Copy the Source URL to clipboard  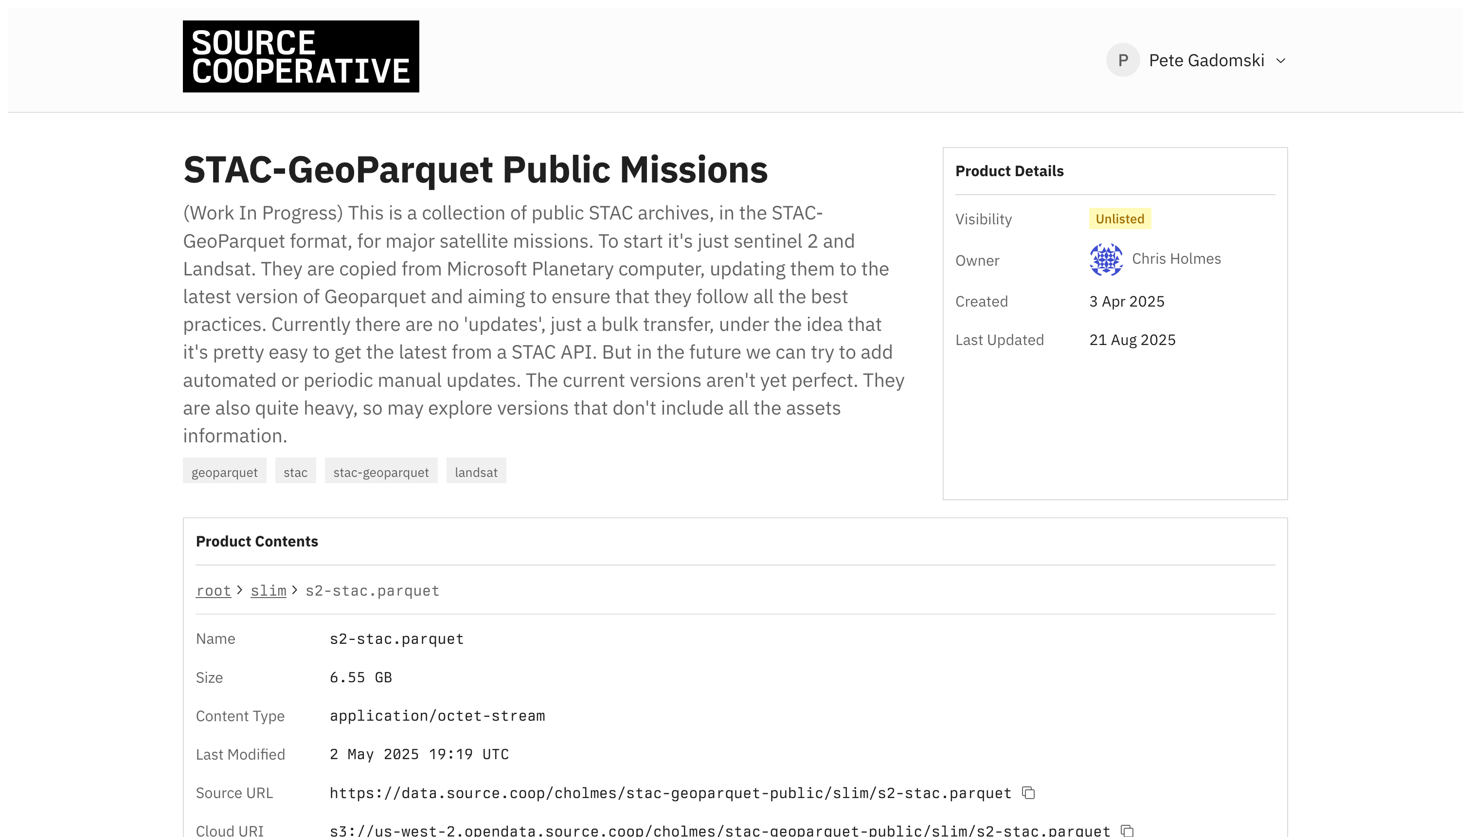click(x=1028, y=793)
